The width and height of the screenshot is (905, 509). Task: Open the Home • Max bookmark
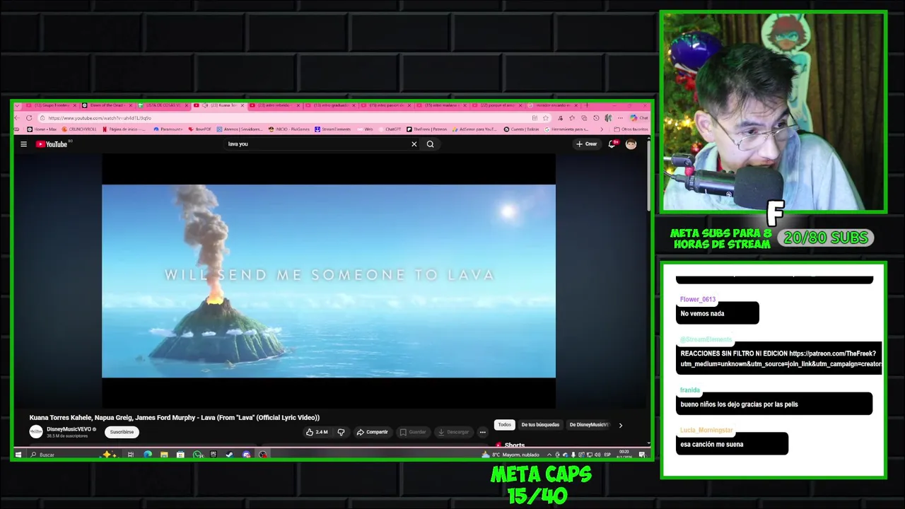(x=42, y=129)
